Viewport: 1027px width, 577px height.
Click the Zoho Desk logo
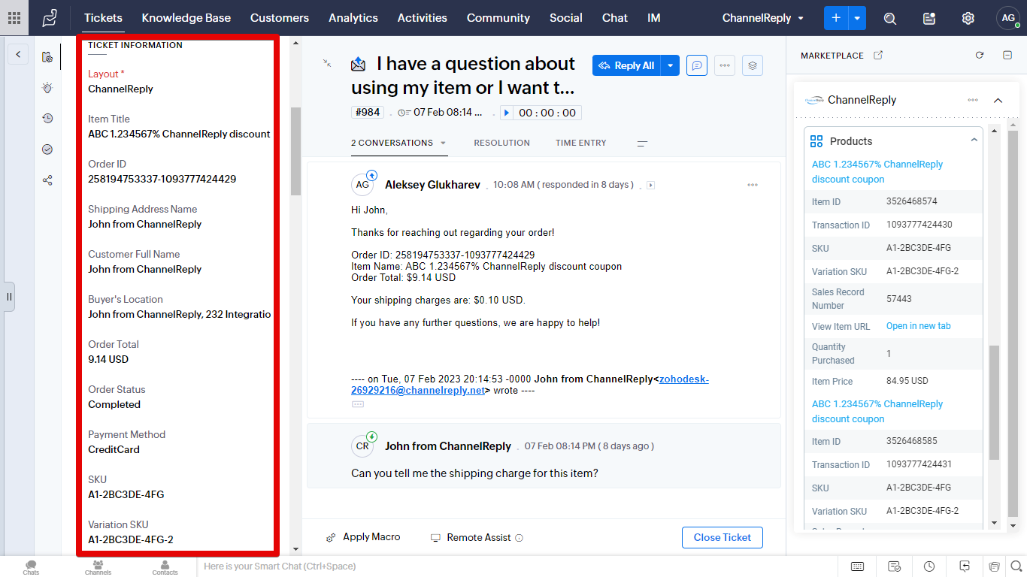coord(50,17)
